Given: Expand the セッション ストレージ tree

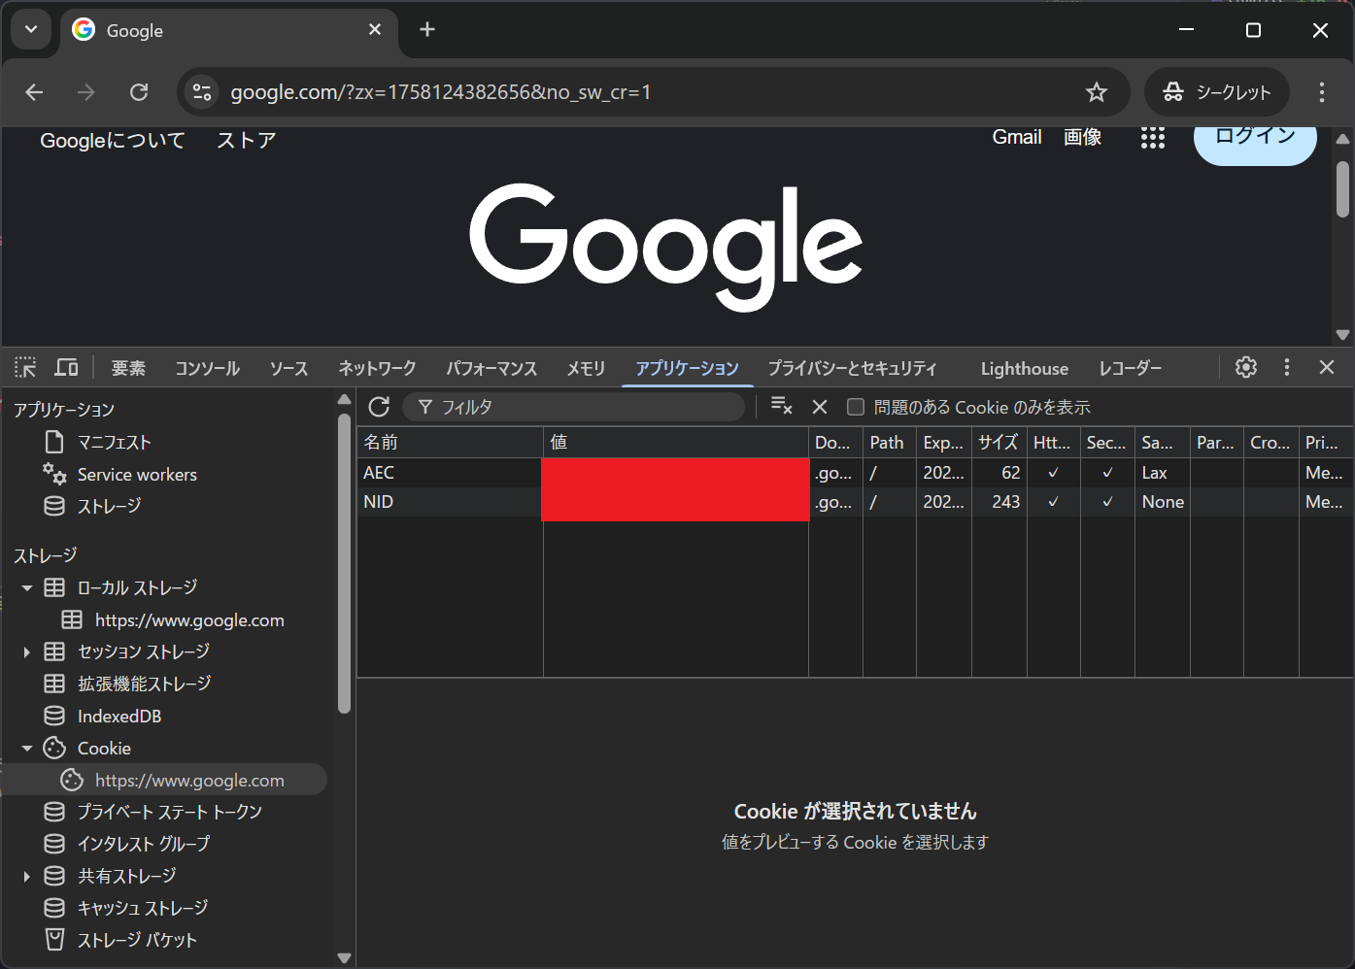Looking at the screenshot, I should point(27,652).
